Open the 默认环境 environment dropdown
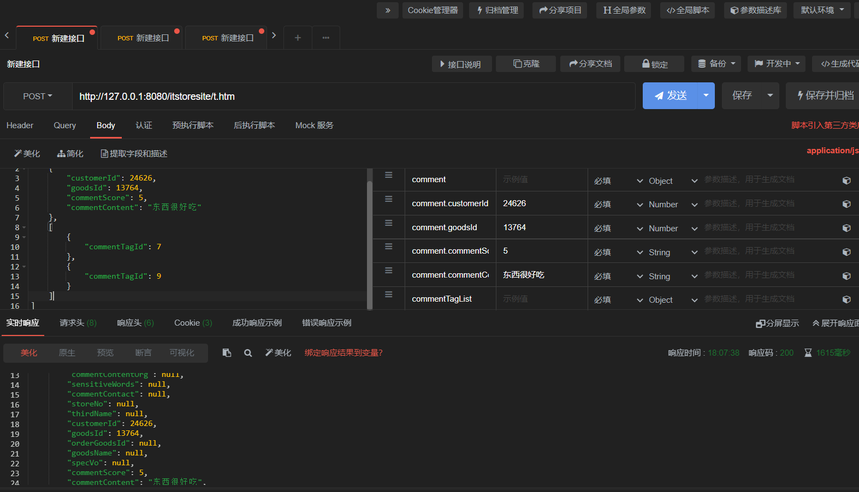Viewport: 859px width, 492px height. pos(822,10)
